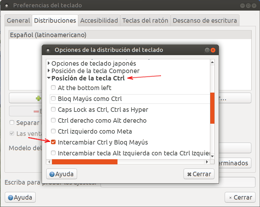The height and width of the screenshot is (207, 260).
Task: Uncheck 'Intercambiar Ctrl y Bloq Mayús'
Action: pos(53,142)
